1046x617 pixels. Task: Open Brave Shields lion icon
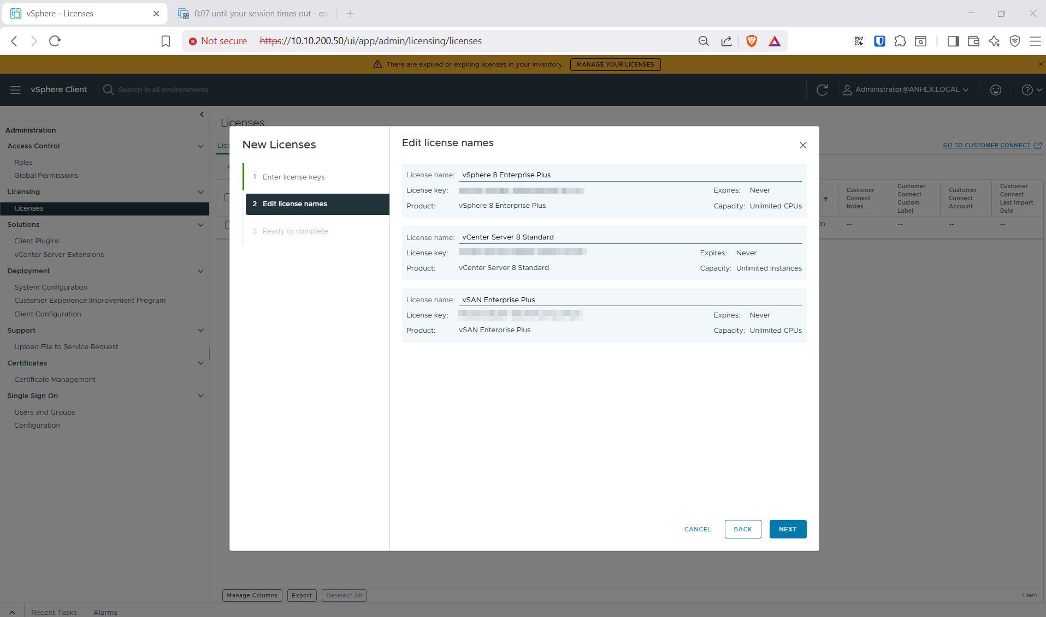pyautogui.click(x=752, y=41)
